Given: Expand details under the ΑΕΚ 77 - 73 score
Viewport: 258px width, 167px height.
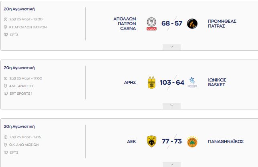Looking at the screenshot, I should click(x=171, y=164).
